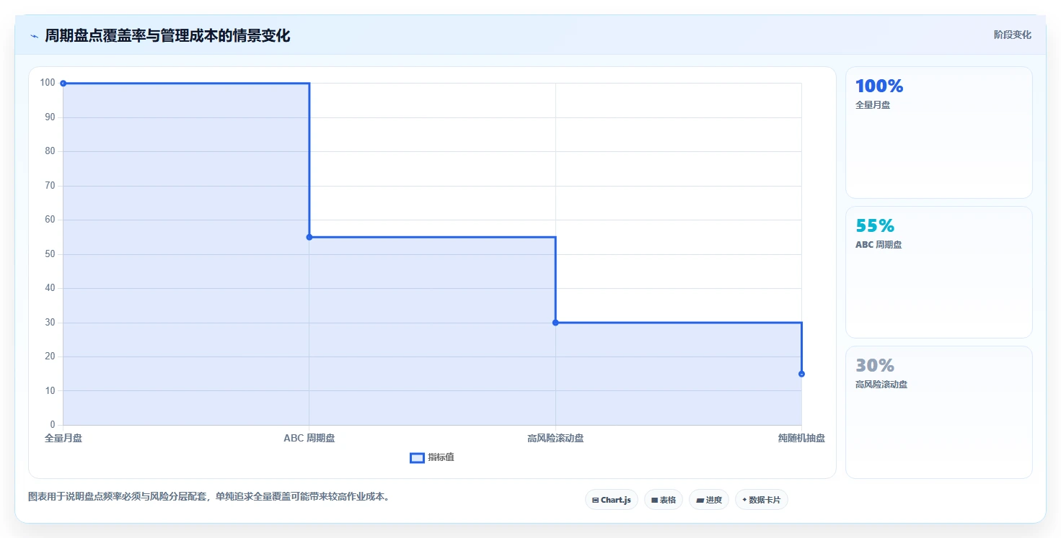Click the y-axis label 50
The image size is (1061, 538).
coord(50,254)
